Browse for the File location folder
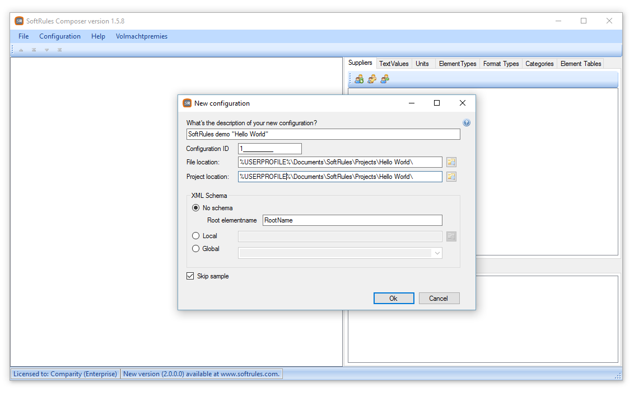 451,162
